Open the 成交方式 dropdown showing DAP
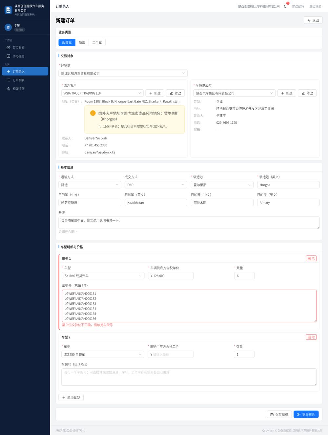 (x=156, y=185)
